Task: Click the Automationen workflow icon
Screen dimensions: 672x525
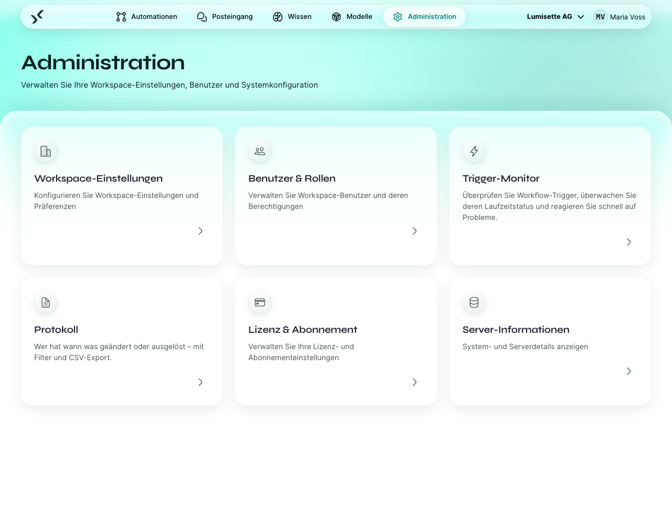Action: [121, 17]
